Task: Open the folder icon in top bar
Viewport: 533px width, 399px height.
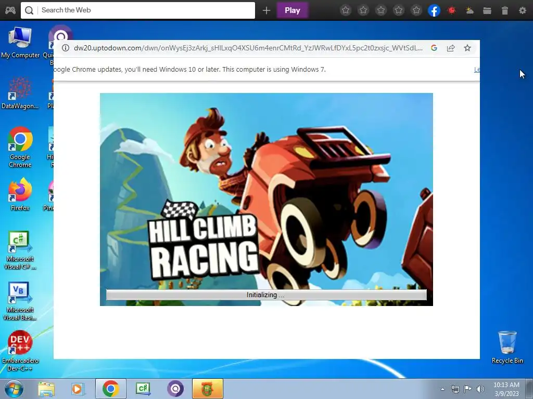Action: [x=487, y=10]
